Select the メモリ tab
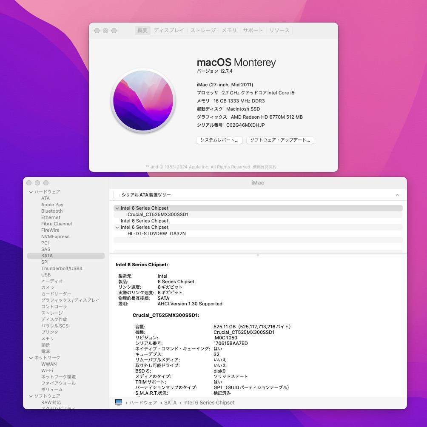Image resolution: width=427 pixels, height=427 pixels. (x=228, y=30)
